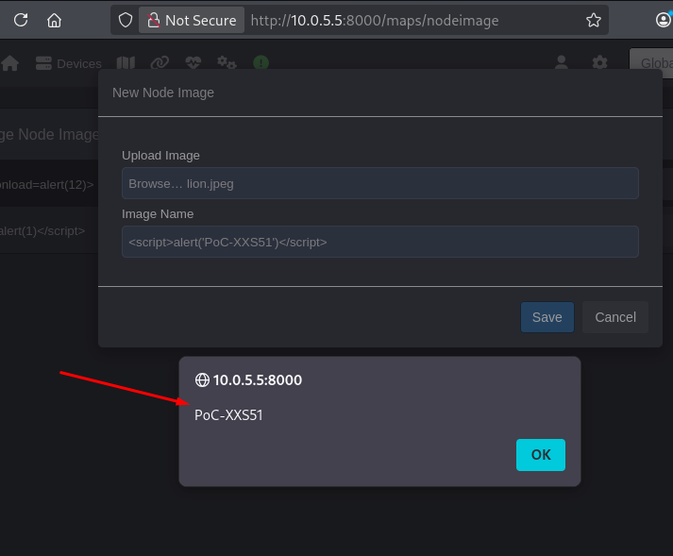Click Save in New Node Image
Screen dimensions: 673x556
coord(547,317)
